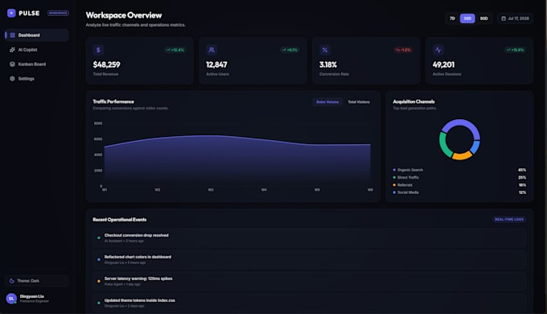Screen dimensions: 547x314
Task: Click the Dashboard grid icon in sidebar
Action: (x=13, y=35)
